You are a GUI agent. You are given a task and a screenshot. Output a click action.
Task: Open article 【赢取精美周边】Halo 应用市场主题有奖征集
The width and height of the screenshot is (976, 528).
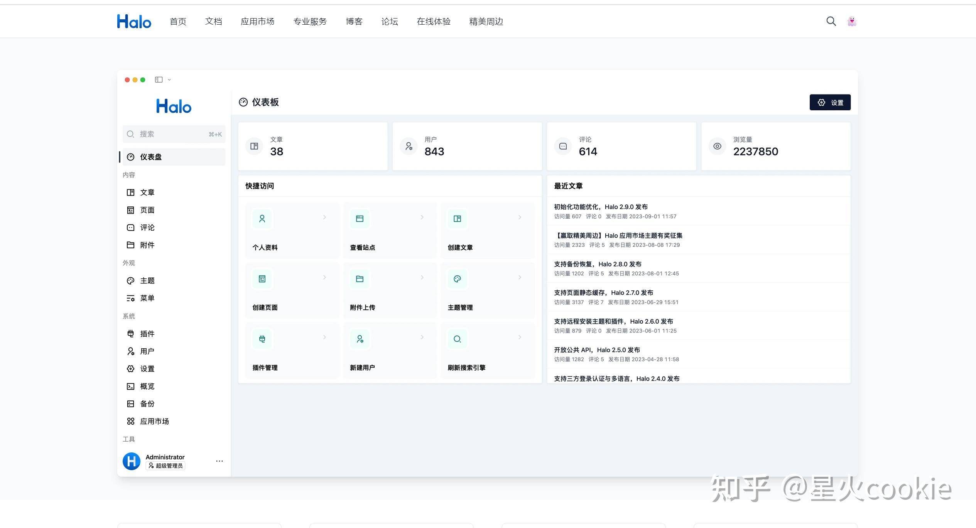[x=618, y=236]
